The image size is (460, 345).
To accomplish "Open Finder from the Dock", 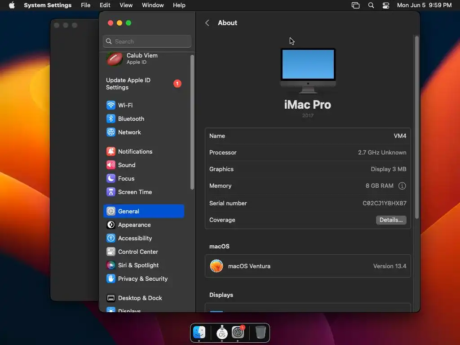I will point(199,332).
